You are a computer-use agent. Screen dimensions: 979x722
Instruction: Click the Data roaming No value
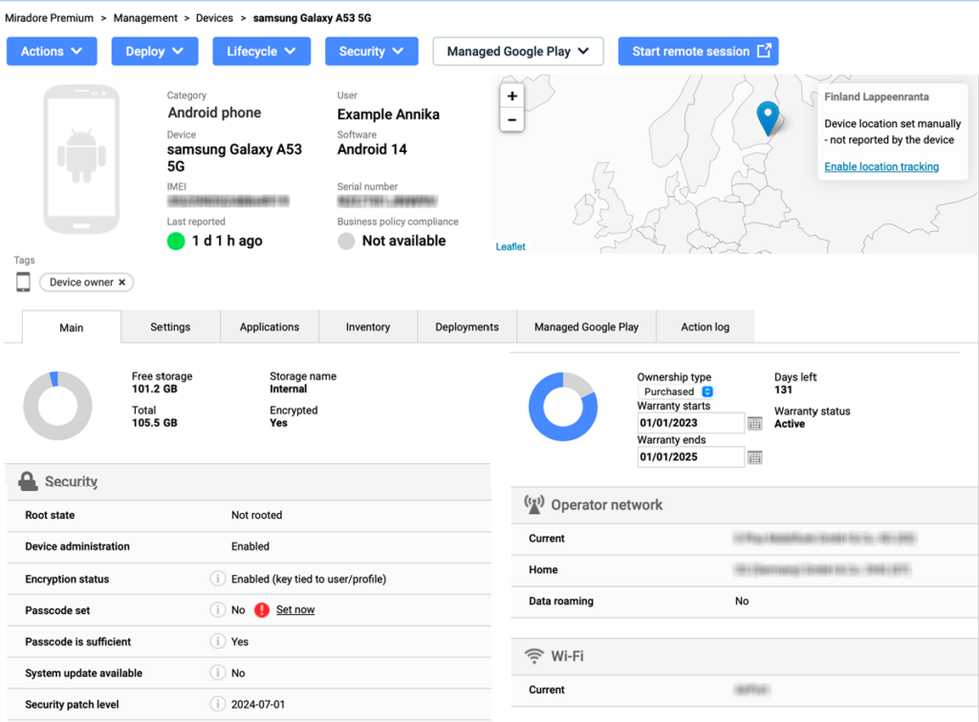point(742,601)
